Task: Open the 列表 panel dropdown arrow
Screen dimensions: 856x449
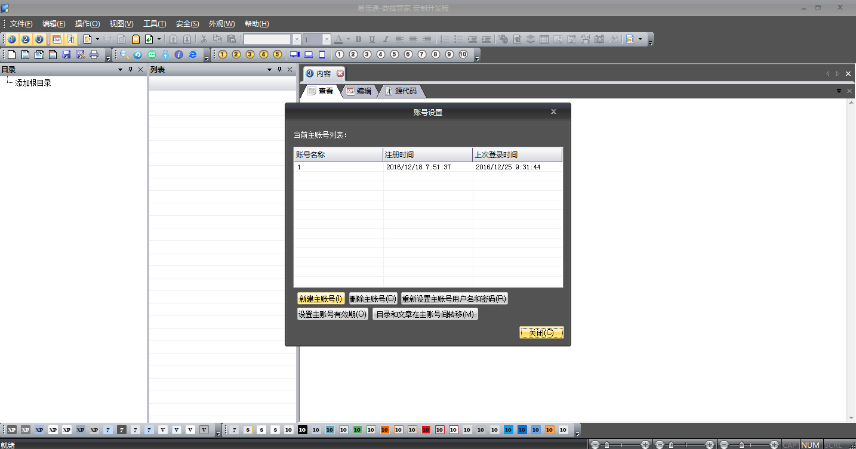Action: tap(269, 70)
